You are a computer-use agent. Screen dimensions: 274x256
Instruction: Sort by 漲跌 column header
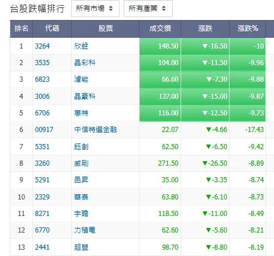coord(205,29)
